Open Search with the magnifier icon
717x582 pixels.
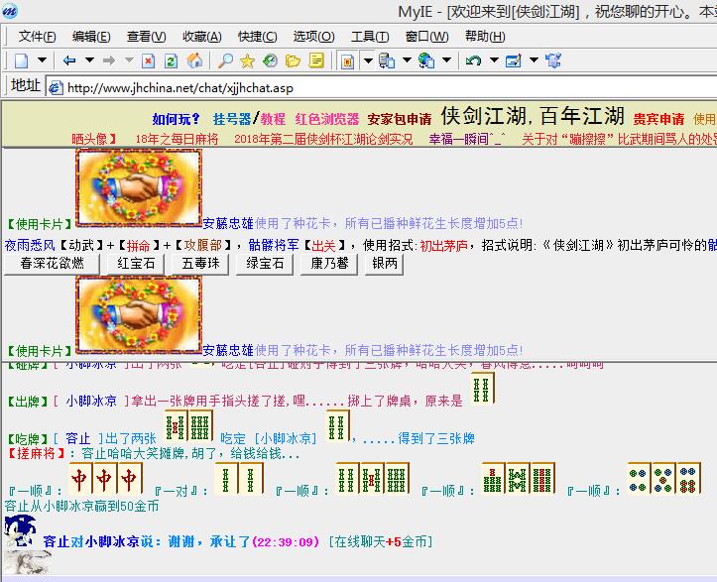(x=225, y=60)
